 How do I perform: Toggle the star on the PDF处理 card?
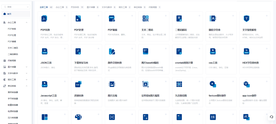(98, 15)
